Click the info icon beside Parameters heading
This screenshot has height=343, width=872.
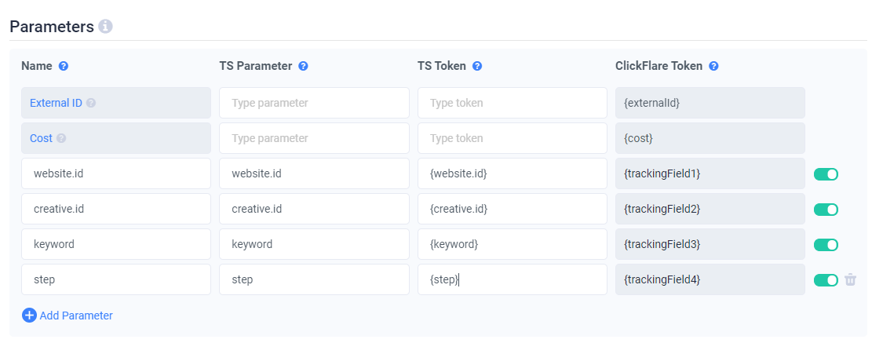coord(106,27)
